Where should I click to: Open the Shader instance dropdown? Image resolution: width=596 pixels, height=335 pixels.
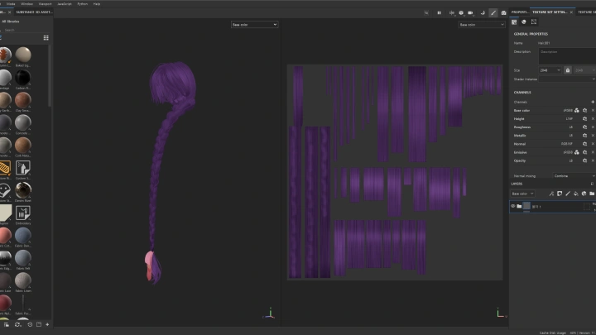567,79
